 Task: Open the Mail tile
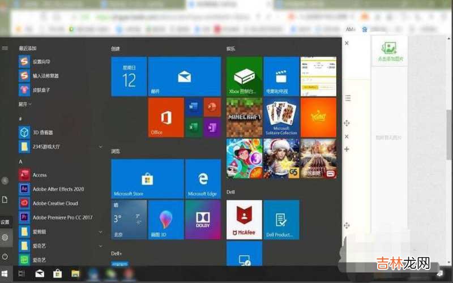tap(184, 76)
